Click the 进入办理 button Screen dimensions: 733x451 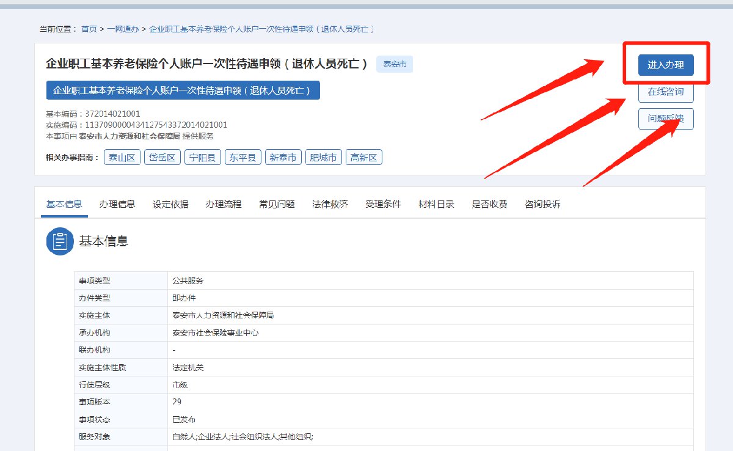coord(666,65)
